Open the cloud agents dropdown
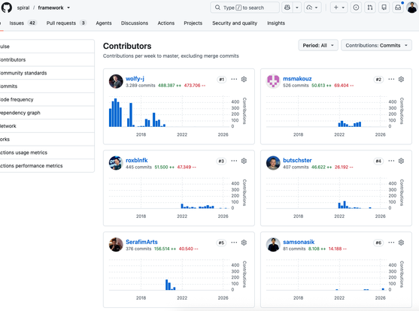419x311 pixels. (x=312, y=8)
